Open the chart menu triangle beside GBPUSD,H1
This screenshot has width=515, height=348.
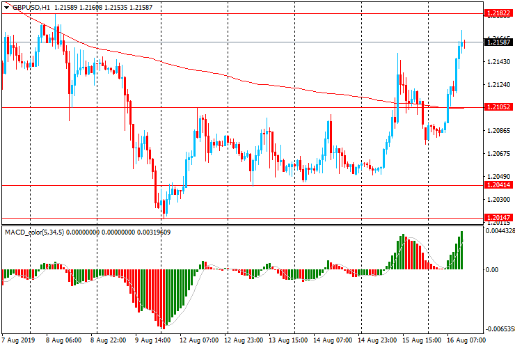click(6, 8)
